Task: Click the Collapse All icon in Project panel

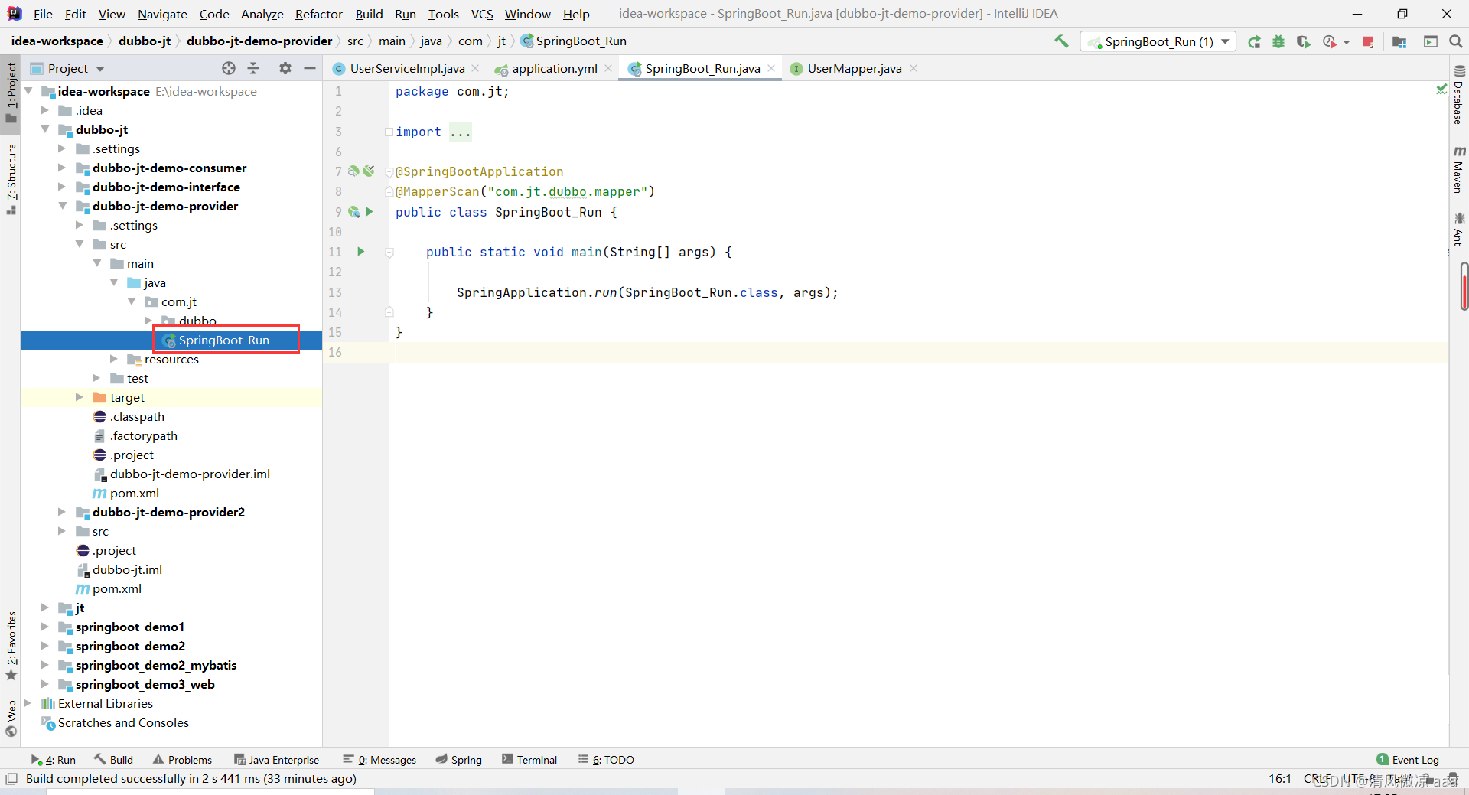Action: click(253, 68)
